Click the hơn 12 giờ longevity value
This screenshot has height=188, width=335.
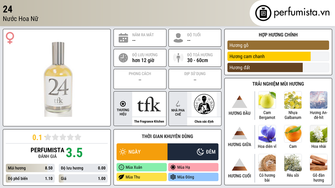[x=143, y=60]
